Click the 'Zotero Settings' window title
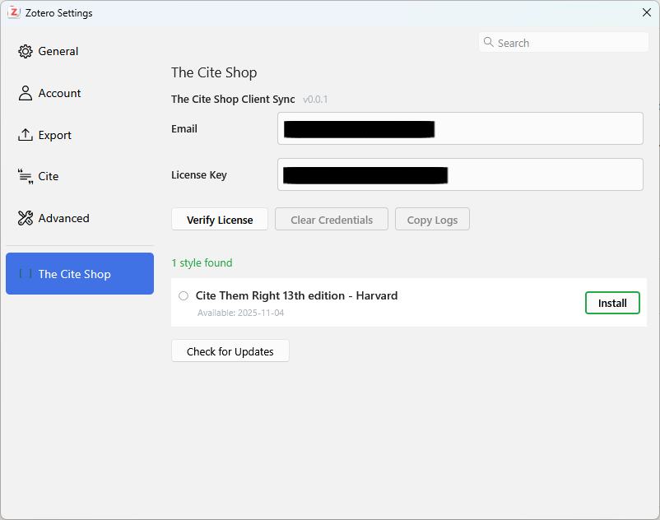 (59, 13)
